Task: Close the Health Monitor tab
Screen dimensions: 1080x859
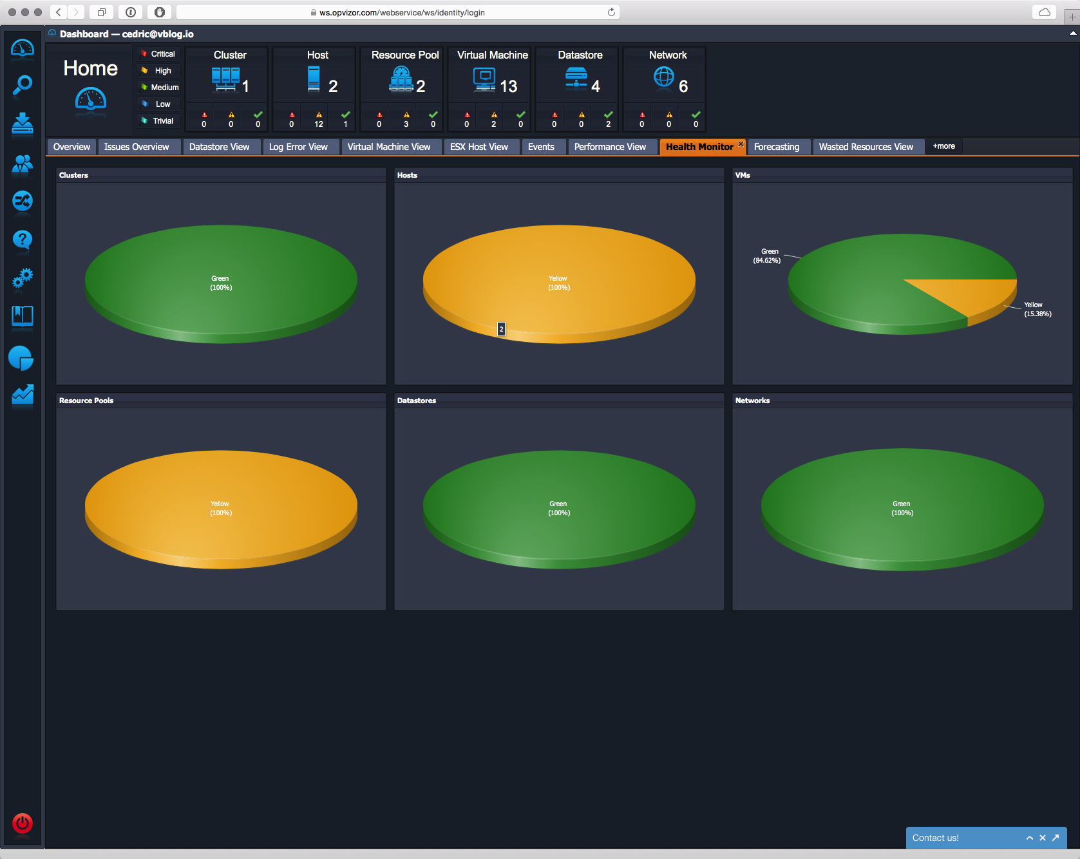Action: [x=741, y=144]
